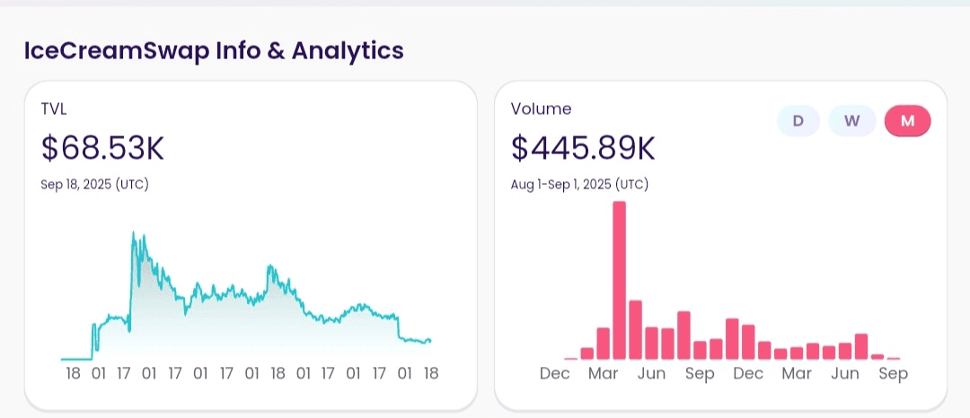The width and height of the screenshot is (970, 418).
Task: Pick the volume bar above second Jun label
Action: pyautogui.click(x=844, y=351)
